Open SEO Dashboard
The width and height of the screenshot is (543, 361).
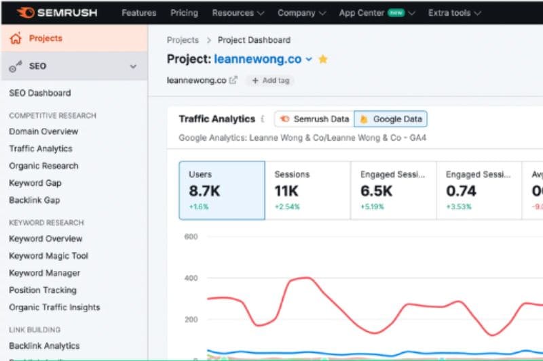click(x=40, y=93)
